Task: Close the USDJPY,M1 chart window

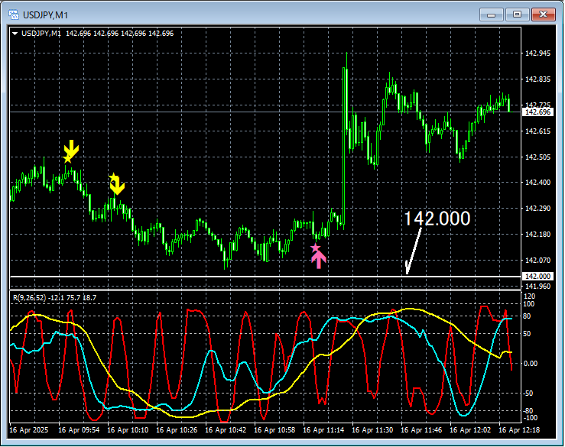Action: click(544, 15)
